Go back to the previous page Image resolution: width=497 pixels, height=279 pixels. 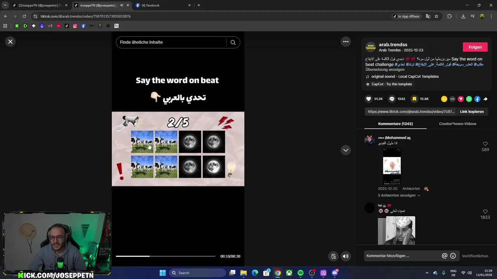tap(5, 16)
